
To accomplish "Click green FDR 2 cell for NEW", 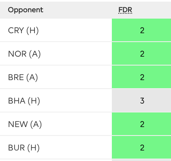I will (x=141, y=124).
